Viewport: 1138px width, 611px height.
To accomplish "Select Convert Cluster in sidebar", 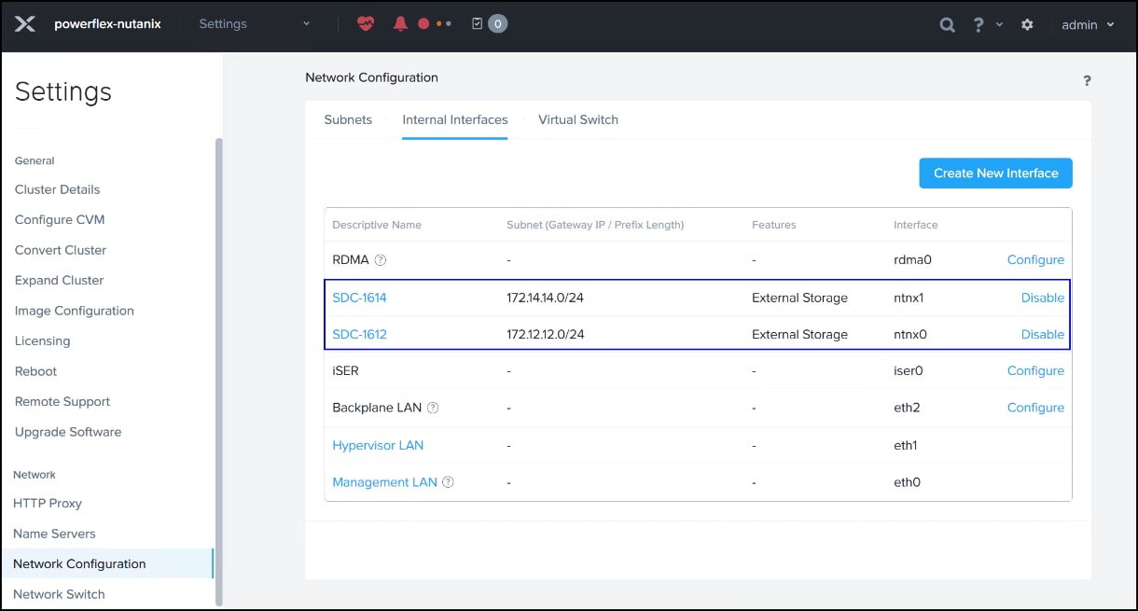I will (61, 250).
